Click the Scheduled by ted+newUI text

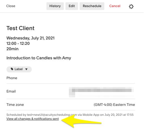pyautogui.click(x=70, y=115)
